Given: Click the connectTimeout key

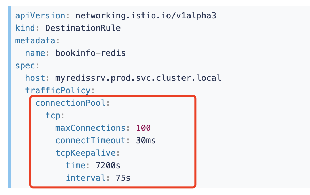Looking at the screenshot, I should [x=90, y=141].
